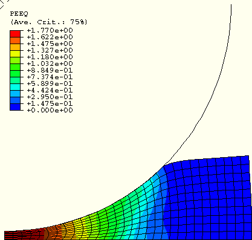Screen dimensions: 252x240
Task: Select the yellow legend color band
Action: tap(15, 54)
